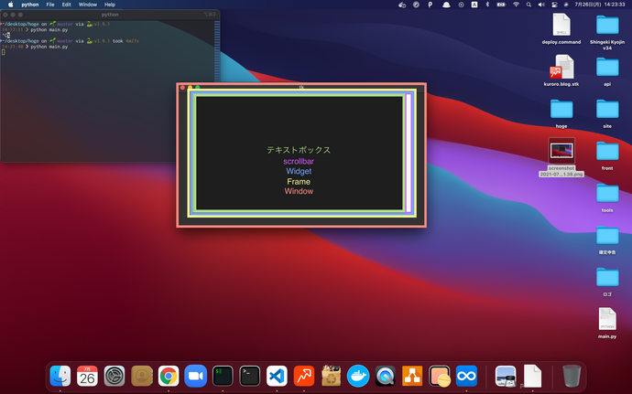Open Visual Studio Code from the Dock
Image resolution: width=632 pixels, height=394 pixels.
[277, 376]
